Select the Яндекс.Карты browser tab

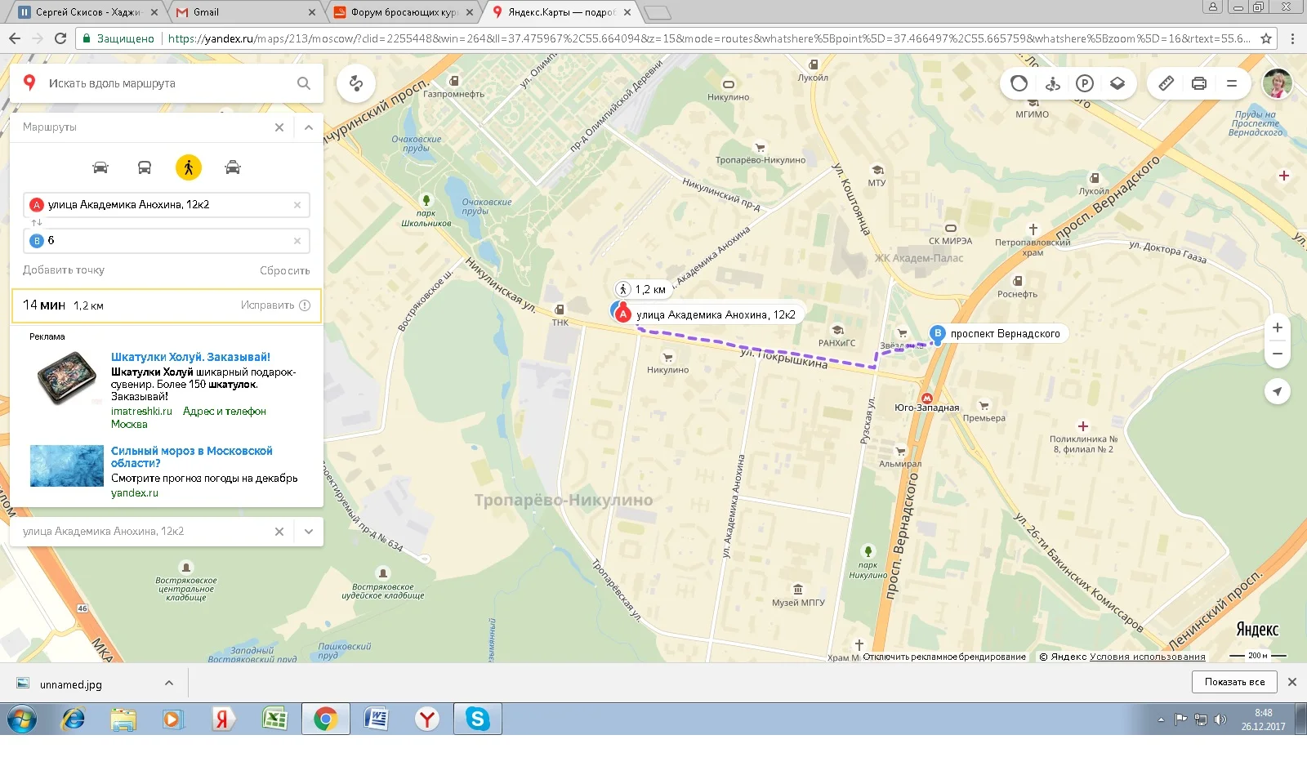pos(562,12)
